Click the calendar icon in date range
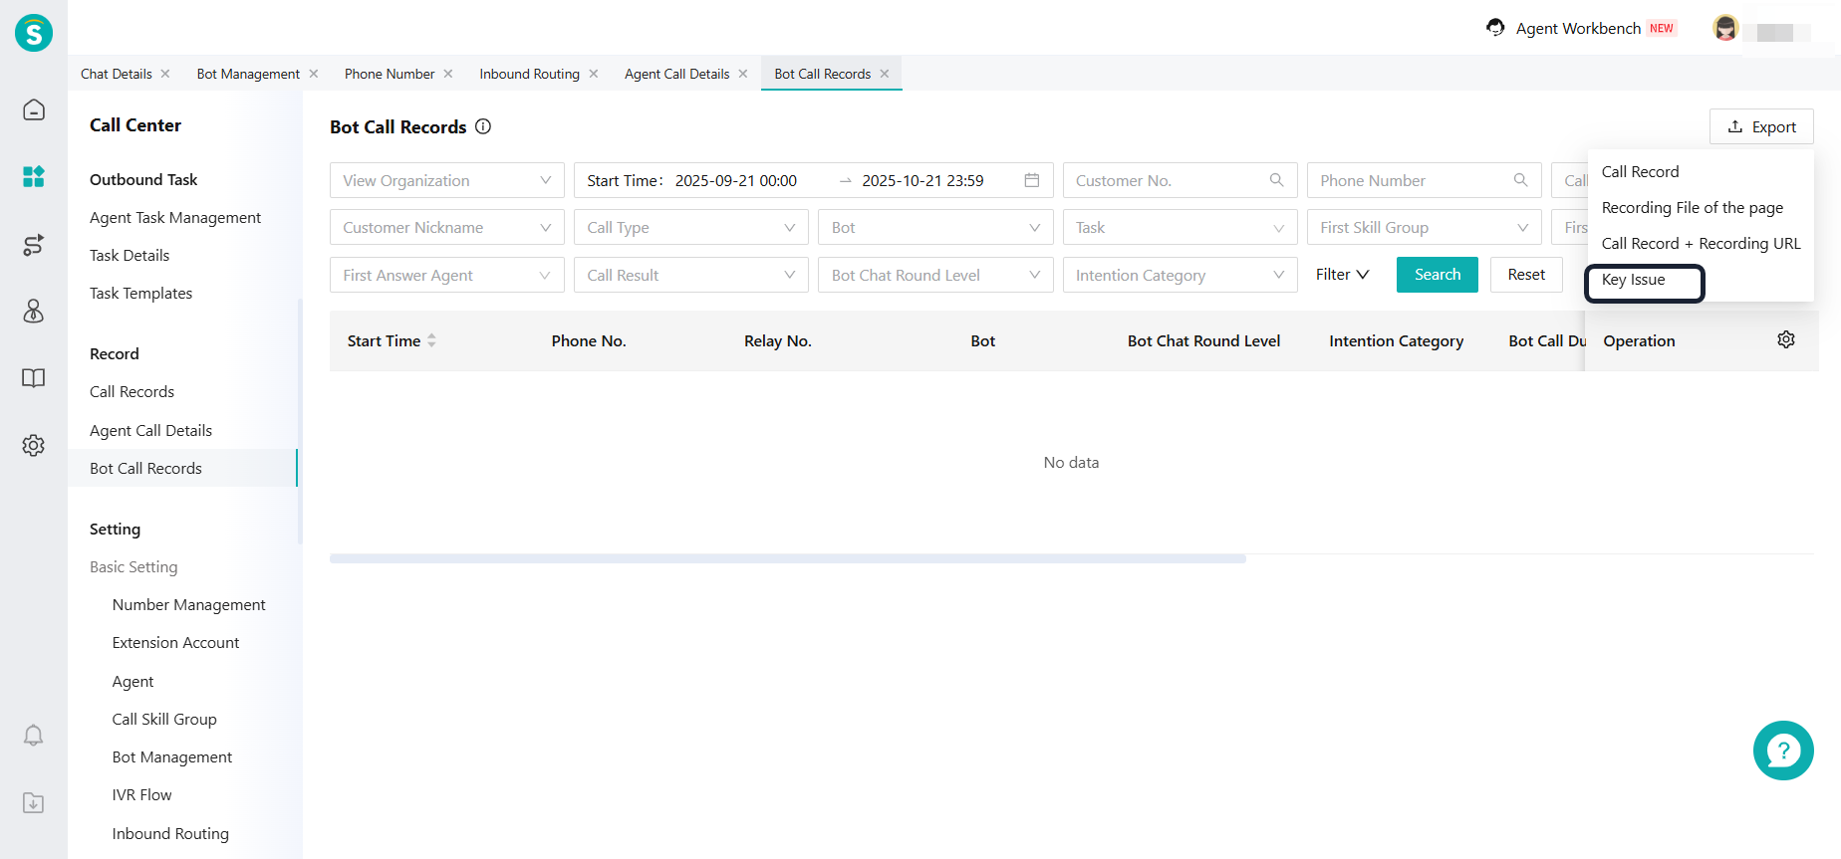Screen dimensions: 1841x859 click(x=1032, y=180)
